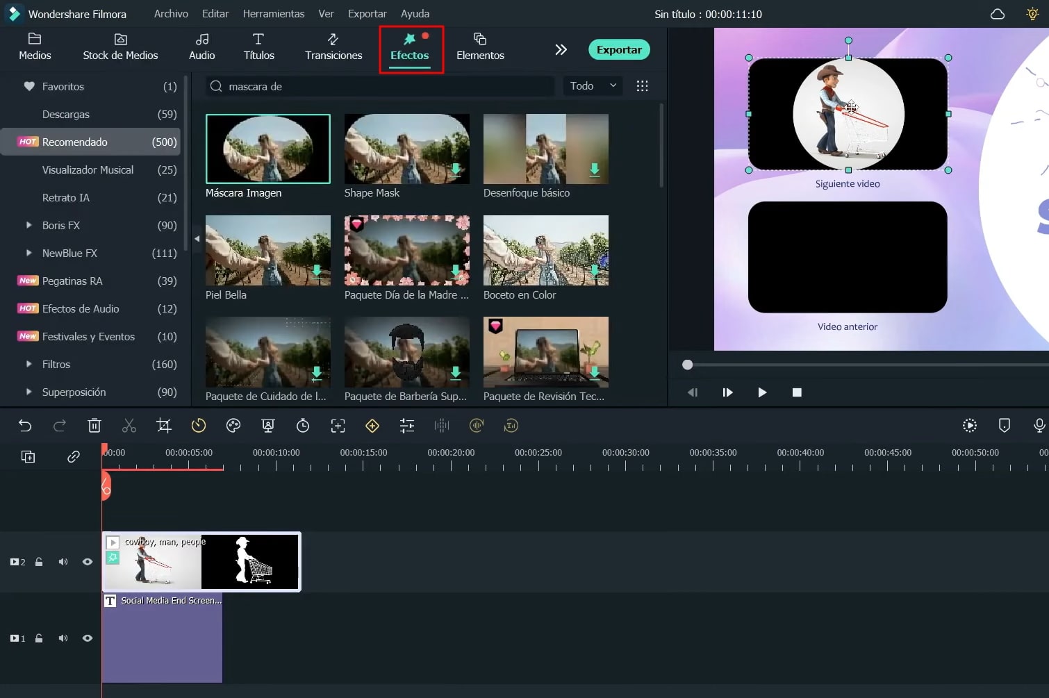1049x698 pixels.
Task: Play the preview video
Action: [x=762, y=392]
